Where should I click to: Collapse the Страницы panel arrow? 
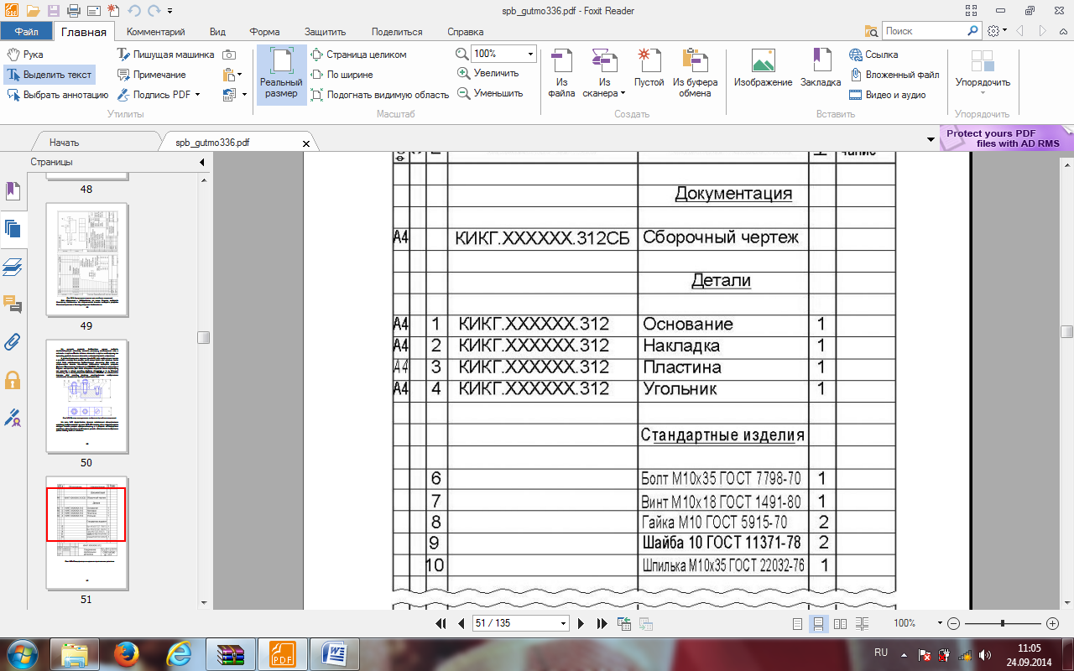(x=202, y=162)
